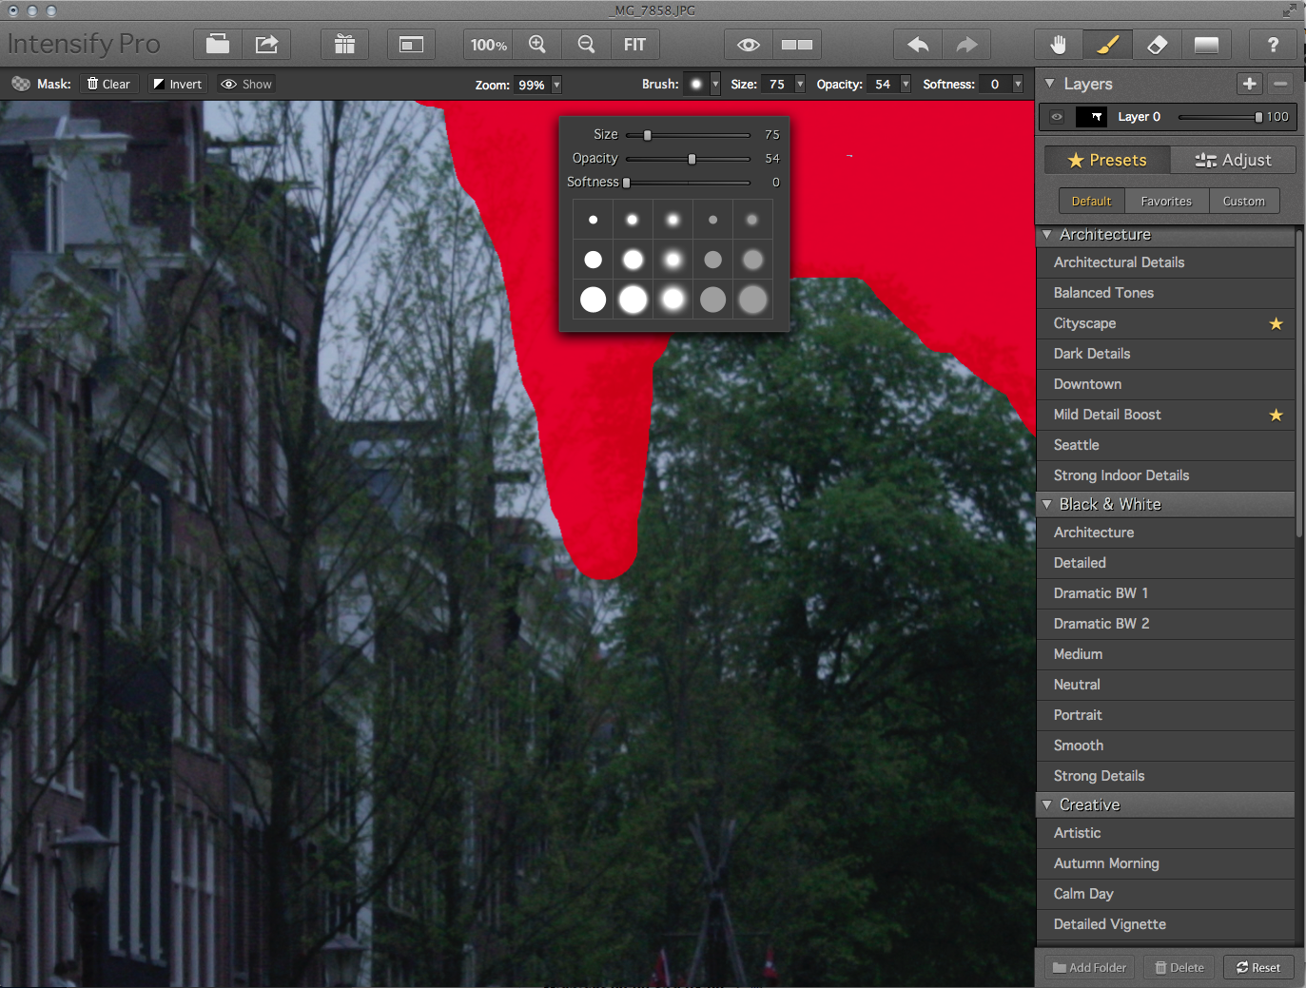Select the Custom presets tab
The width and height of the screenshot is (1306, 988).
[x=1244, y=201]
